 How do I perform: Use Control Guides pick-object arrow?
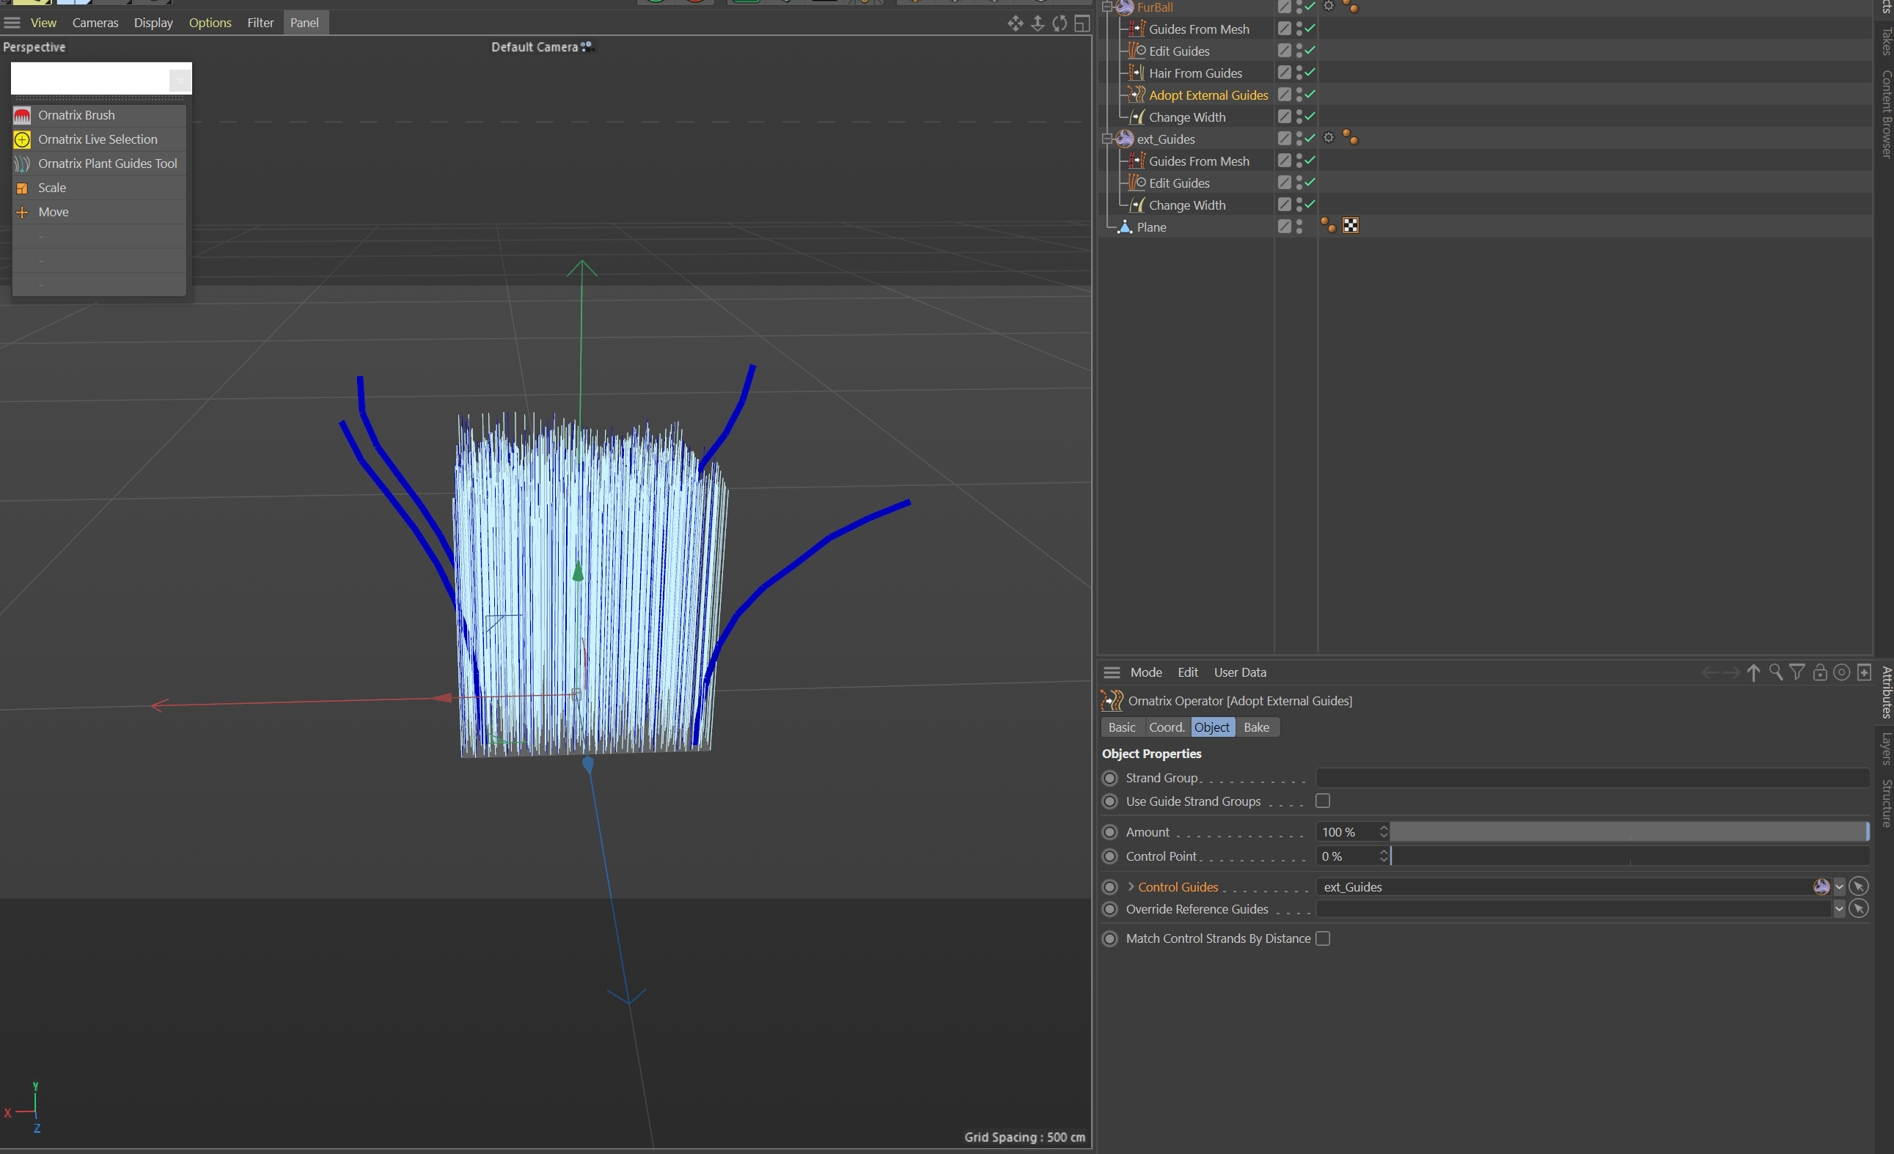click(x=1859, y=886)
